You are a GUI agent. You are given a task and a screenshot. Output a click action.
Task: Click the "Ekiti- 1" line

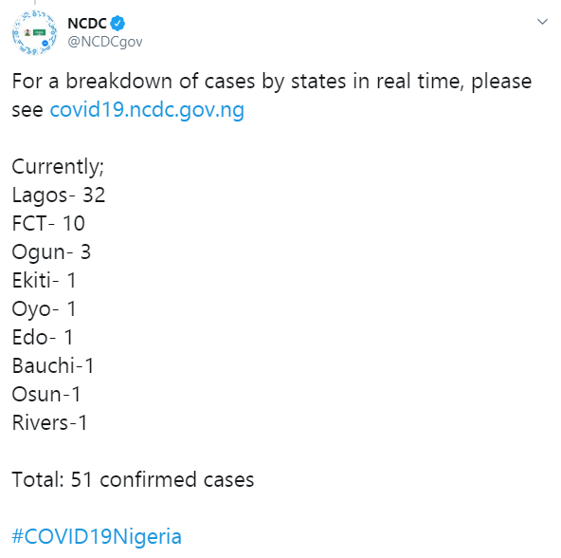click(x=44, y=280)
